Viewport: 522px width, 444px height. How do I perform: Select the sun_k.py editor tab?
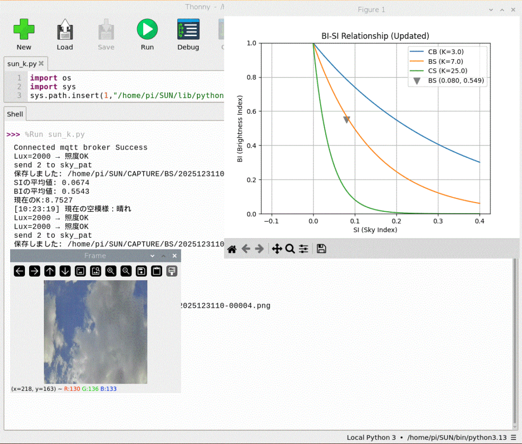pyautogui.click(x=21, y=64)
